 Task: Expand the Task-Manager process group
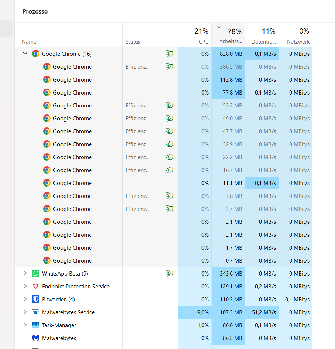(25, 325)
